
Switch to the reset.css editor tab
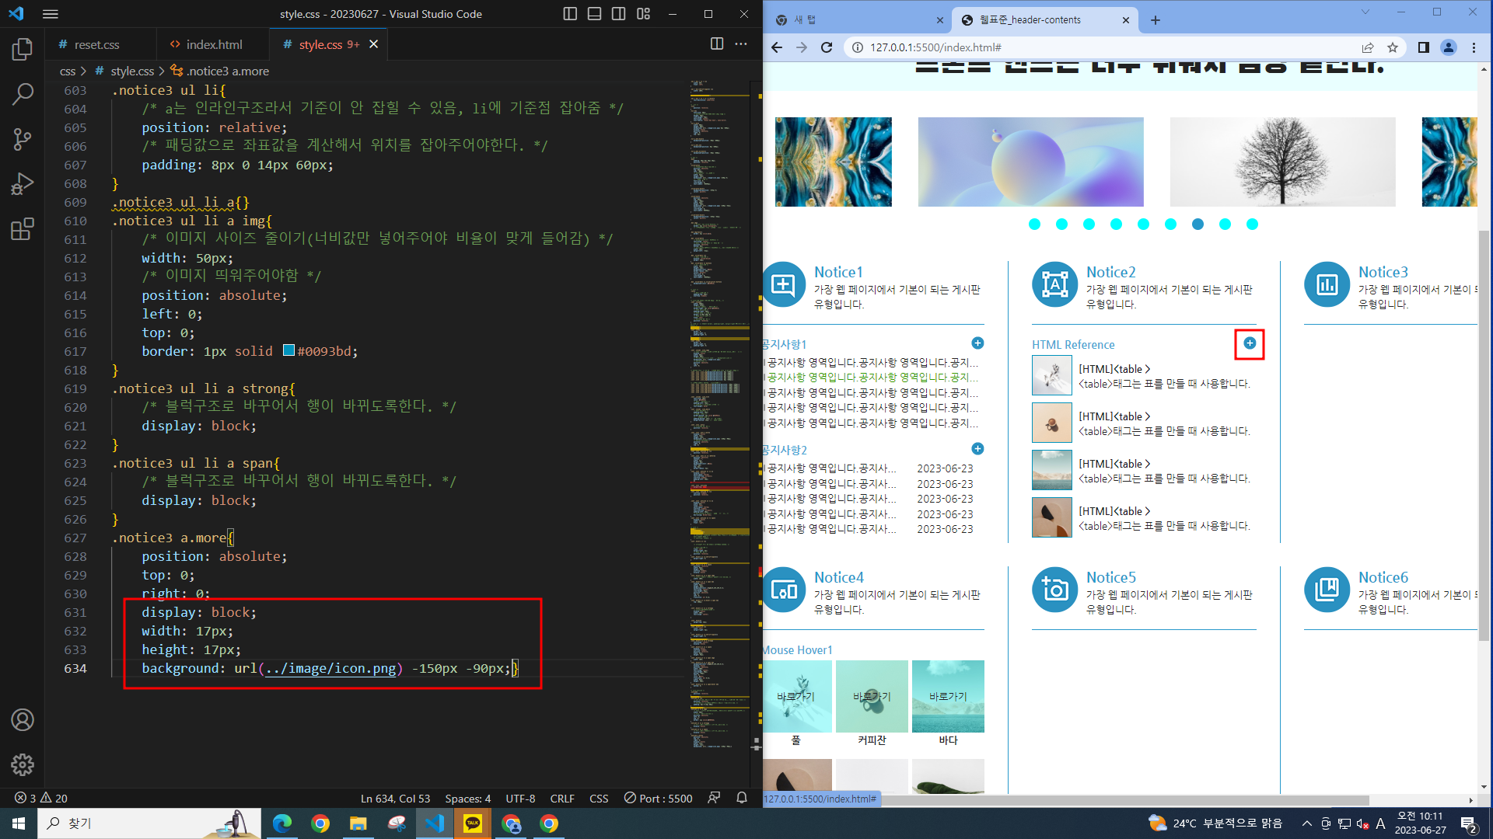[96, 44]
